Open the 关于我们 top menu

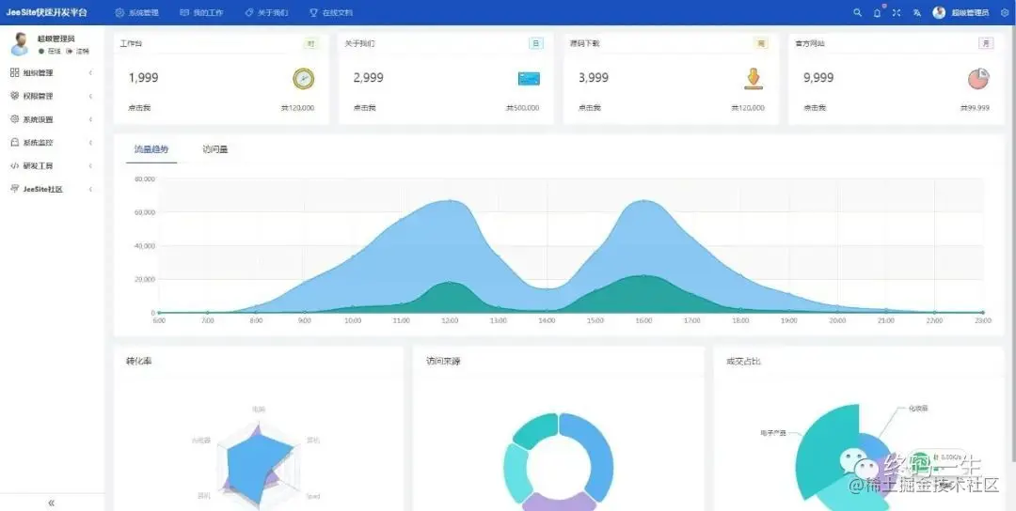click(266, 12)
